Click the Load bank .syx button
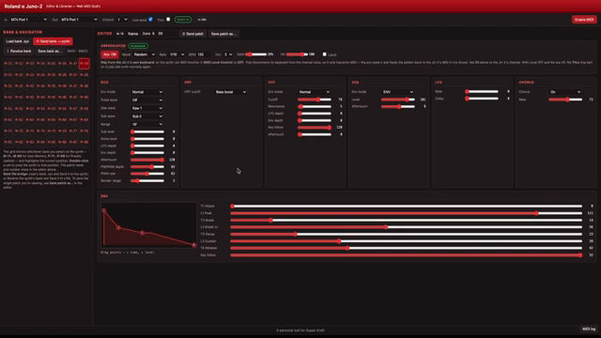This screenshot has height=338, width=601. (18, 41)
